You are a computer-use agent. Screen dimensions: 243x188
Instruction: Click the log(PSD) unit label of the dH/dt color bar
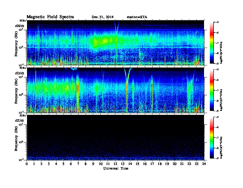pos(221,53)
